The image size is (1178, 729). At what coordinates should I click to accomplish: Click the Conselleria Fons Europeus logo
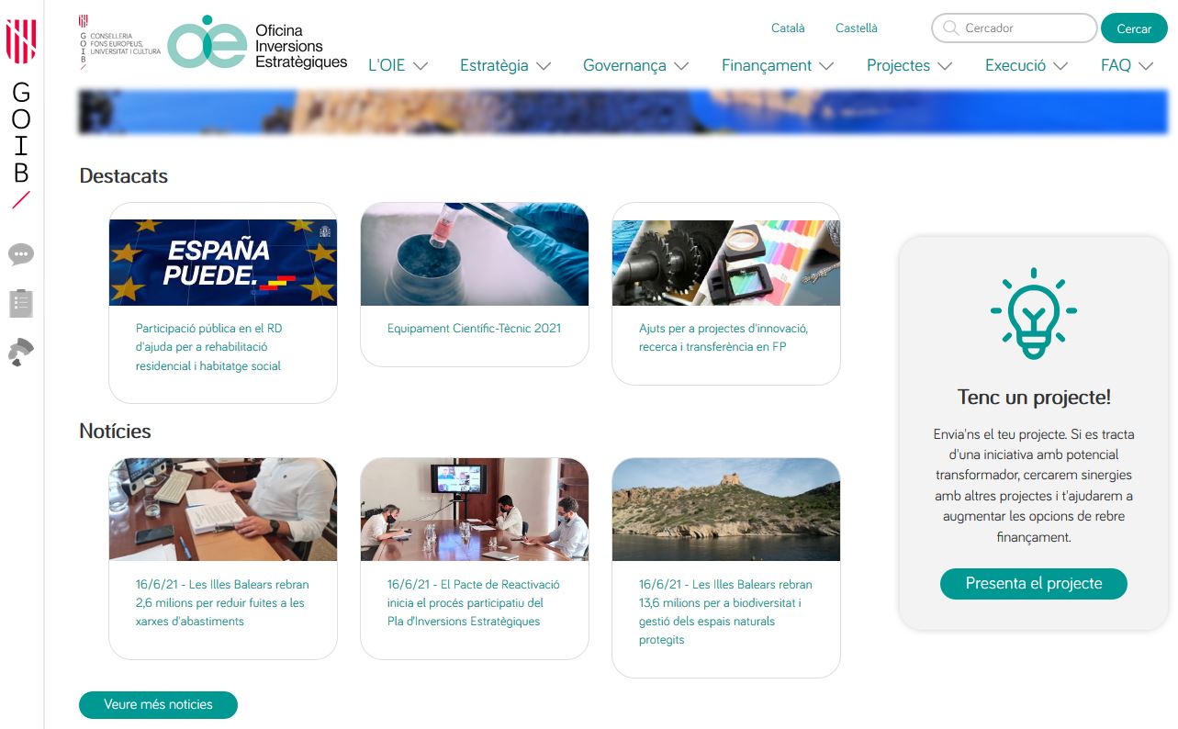click(119, 42)
